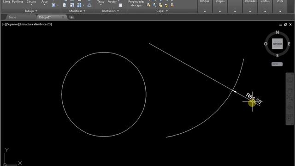The width and height of the screenshot is (295, 166).
Task: Choose the Arco tool in the ribbon
Action: tap(44, 2)
